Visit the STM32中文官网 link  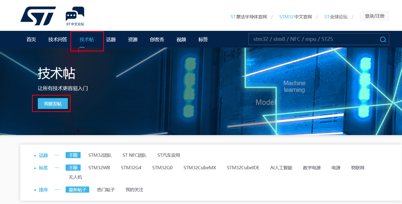pos(295,17)
